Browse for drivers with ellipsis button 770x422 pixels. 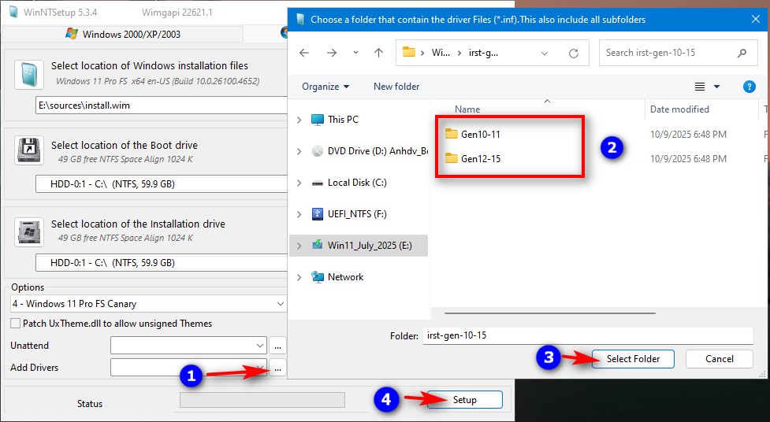point(277,368)
